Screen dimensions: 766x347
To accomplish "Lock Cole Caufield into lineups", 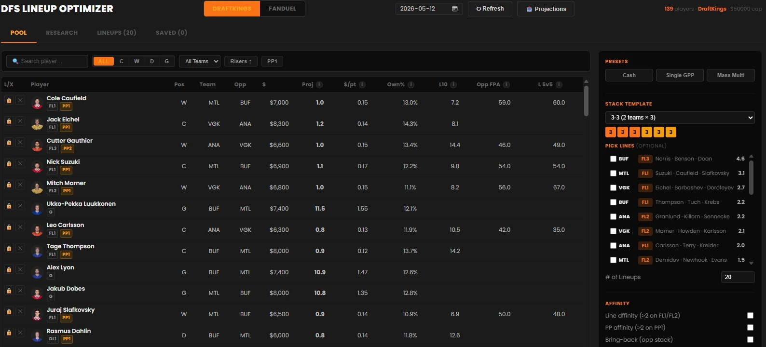I will click(9, 100).
